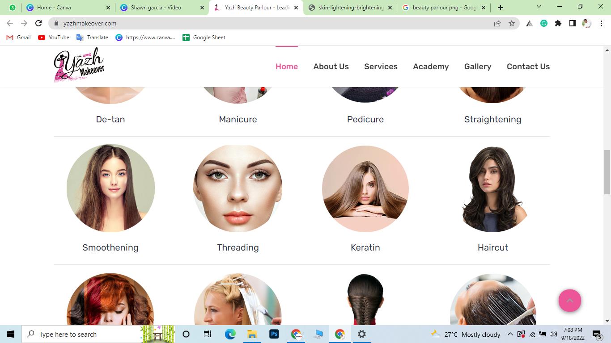The image size is (611, 343).
Task: Launch Microsoft Edge from the taskbar
Action: 230,334
